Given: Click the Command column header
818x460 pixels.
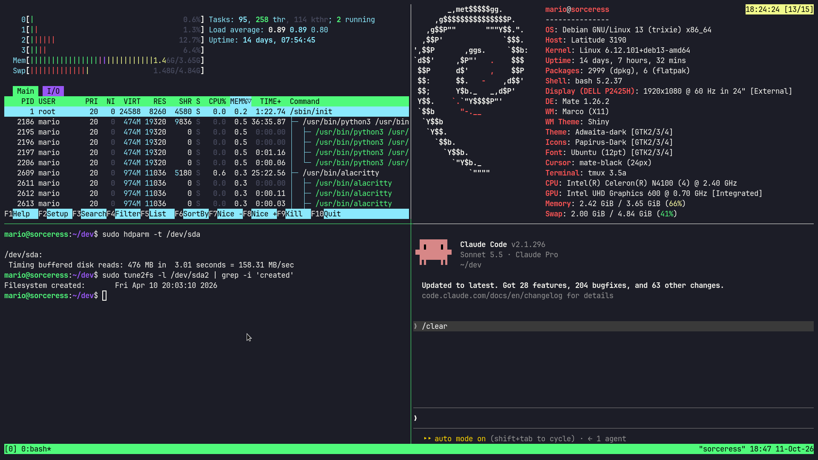Looking at the screenshot, I should (x=305, y=101).
